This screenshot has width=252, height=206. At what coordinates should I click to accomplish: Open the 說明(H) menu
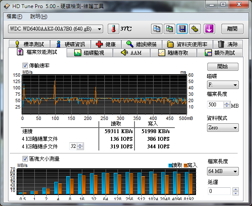tap(39, 17)
